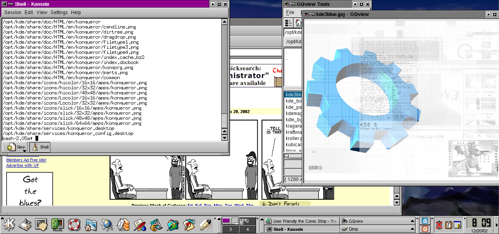Viewport: 499px width, 234px height.
Task: Switch to desktop 2 in the pager
Action: pyautogui.click(x=248, y=221)
